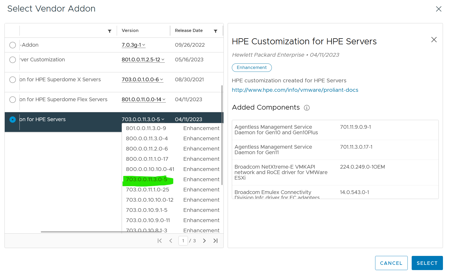Open the Release Date filter
Image resolution: width=449 pixels, height=274 pixels.
point(216,31)
